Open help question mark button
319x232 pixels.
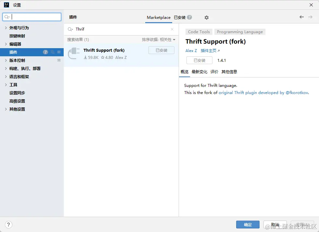pyautogui.click(x=8, y=225)
